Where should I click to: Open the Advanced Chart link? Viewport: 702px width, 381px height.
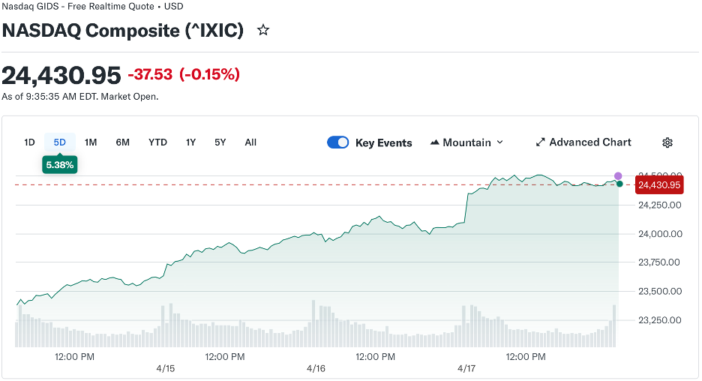pyautogui.click(x=589, y=142)
